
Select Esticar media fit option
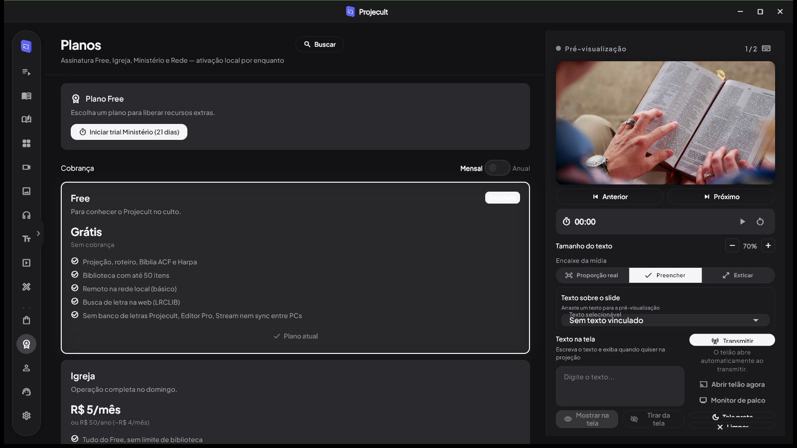click(x=738, y=275)
